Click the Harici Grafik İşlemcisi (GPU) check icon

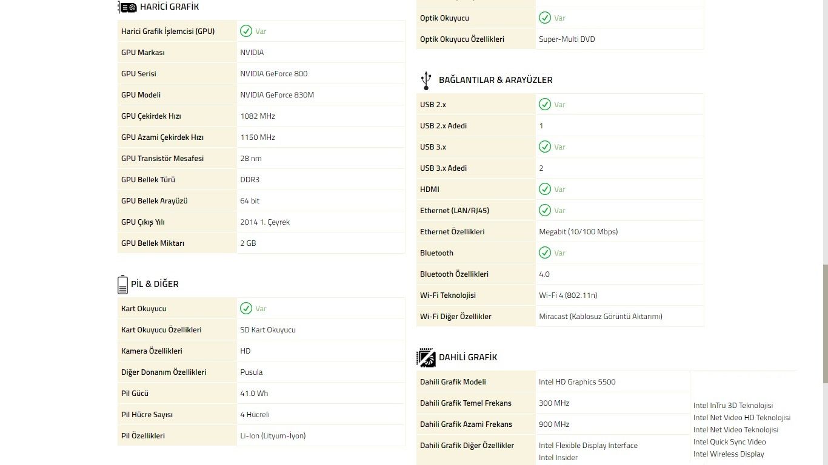pyautogui.click(x=246, y=31)
